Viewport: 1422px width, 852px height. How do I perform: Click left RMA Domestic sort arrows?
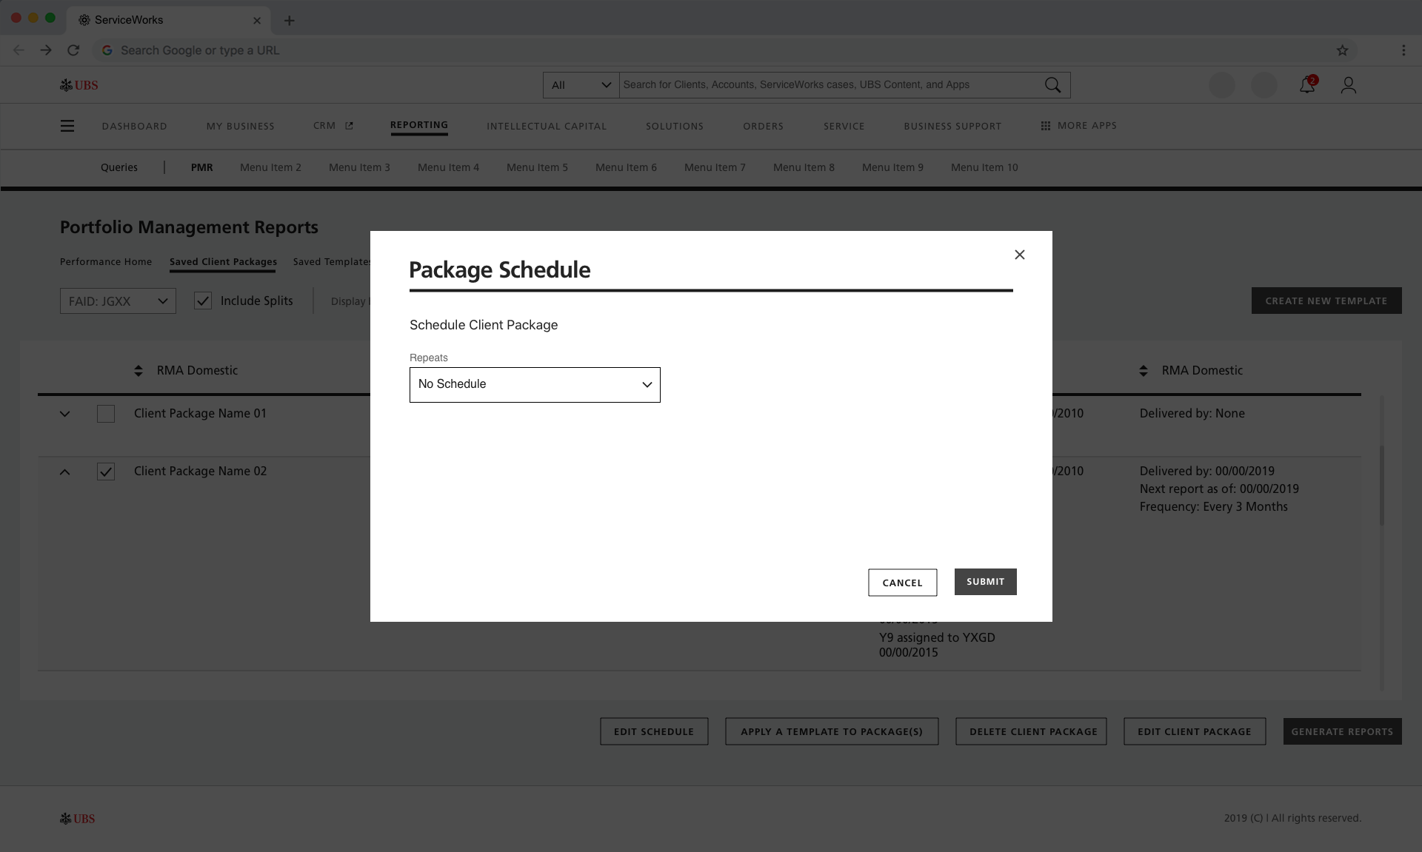point(138,370)
